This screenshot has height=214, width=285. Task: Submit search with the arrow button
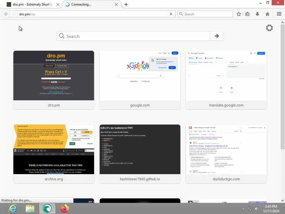[217, 36]
